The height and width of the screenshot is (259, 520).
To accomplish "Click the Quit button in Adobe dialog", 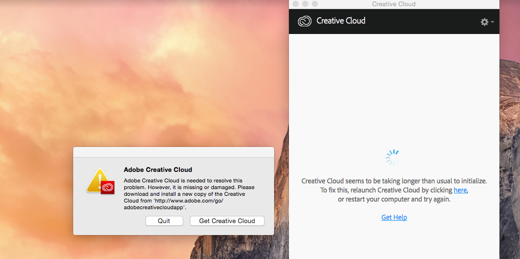I will pos(164,221).
